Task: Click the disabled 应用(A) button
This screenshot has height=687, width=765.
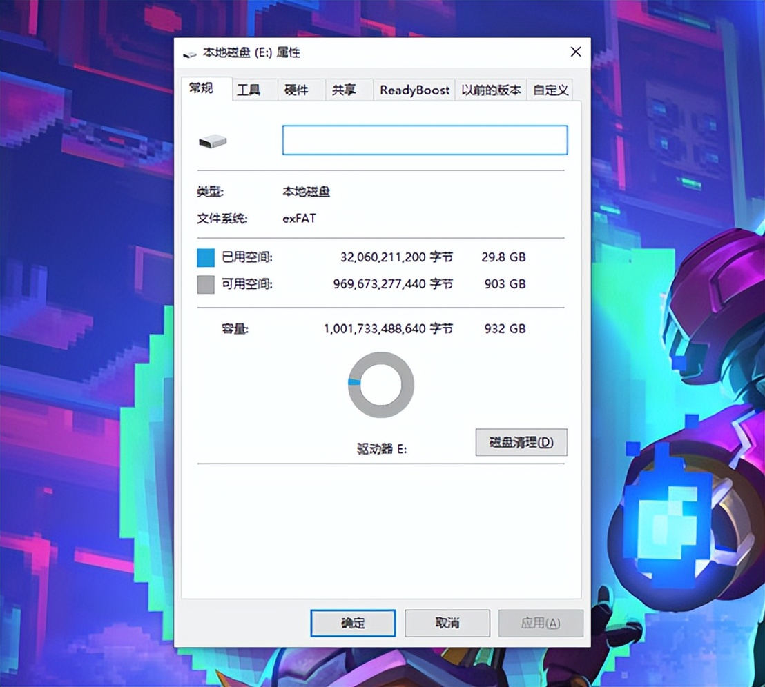Action: pos(541,623)
